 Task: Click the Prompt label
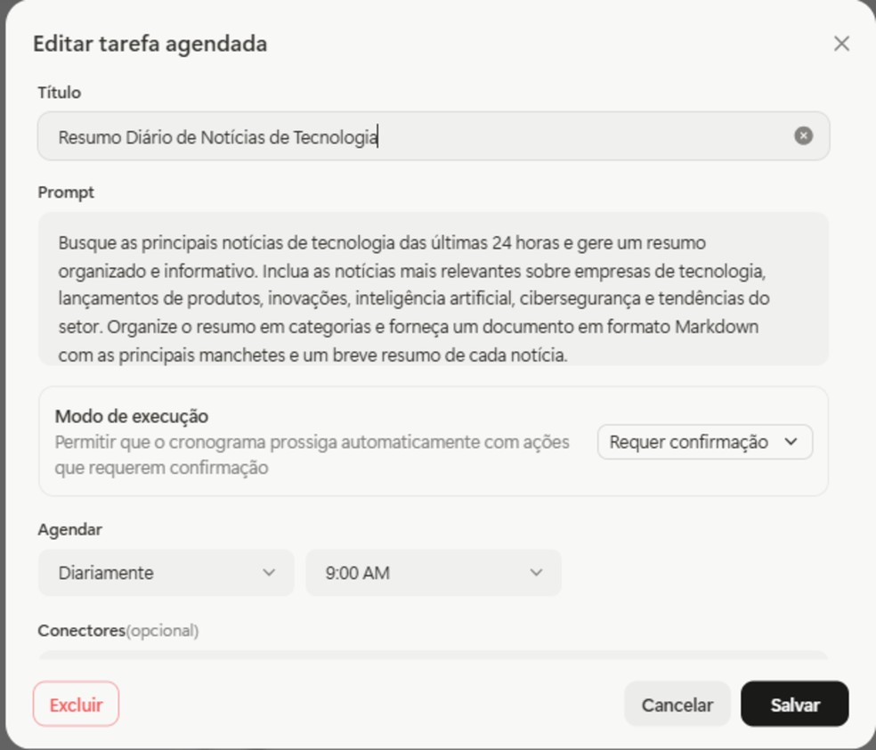point(66,192)
